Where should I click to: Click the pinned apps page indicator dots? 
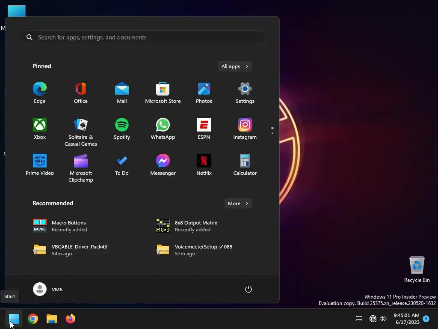pos(272,130)
